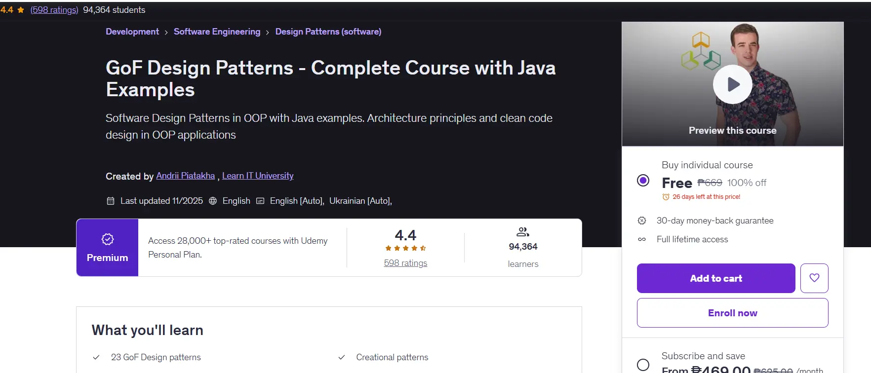Click the English [Auto] caption text
Viewport: 871px width, 373px height.
[297, 201]
